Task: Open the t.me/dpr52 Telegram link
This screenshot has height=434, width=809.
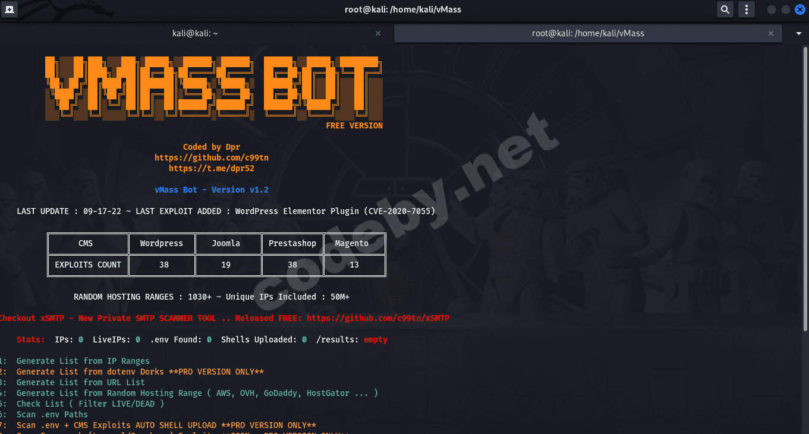Action: click(212, 168)
